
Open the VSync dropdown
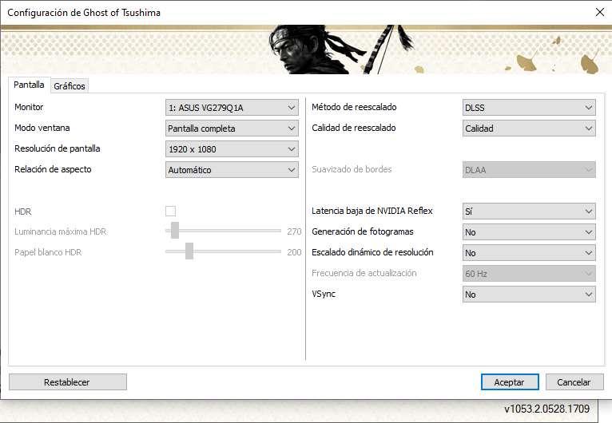click(529, 295)
